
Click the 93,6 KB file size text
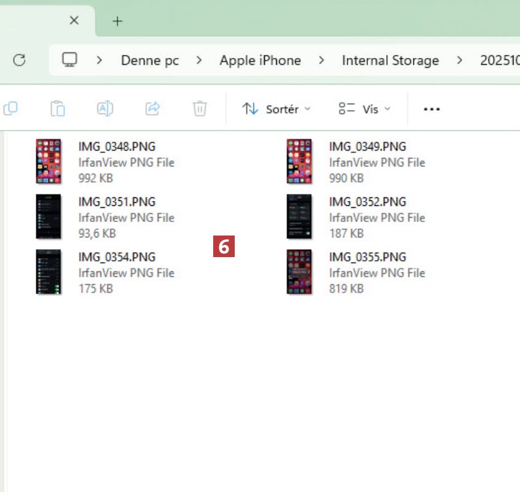[97, 233]
